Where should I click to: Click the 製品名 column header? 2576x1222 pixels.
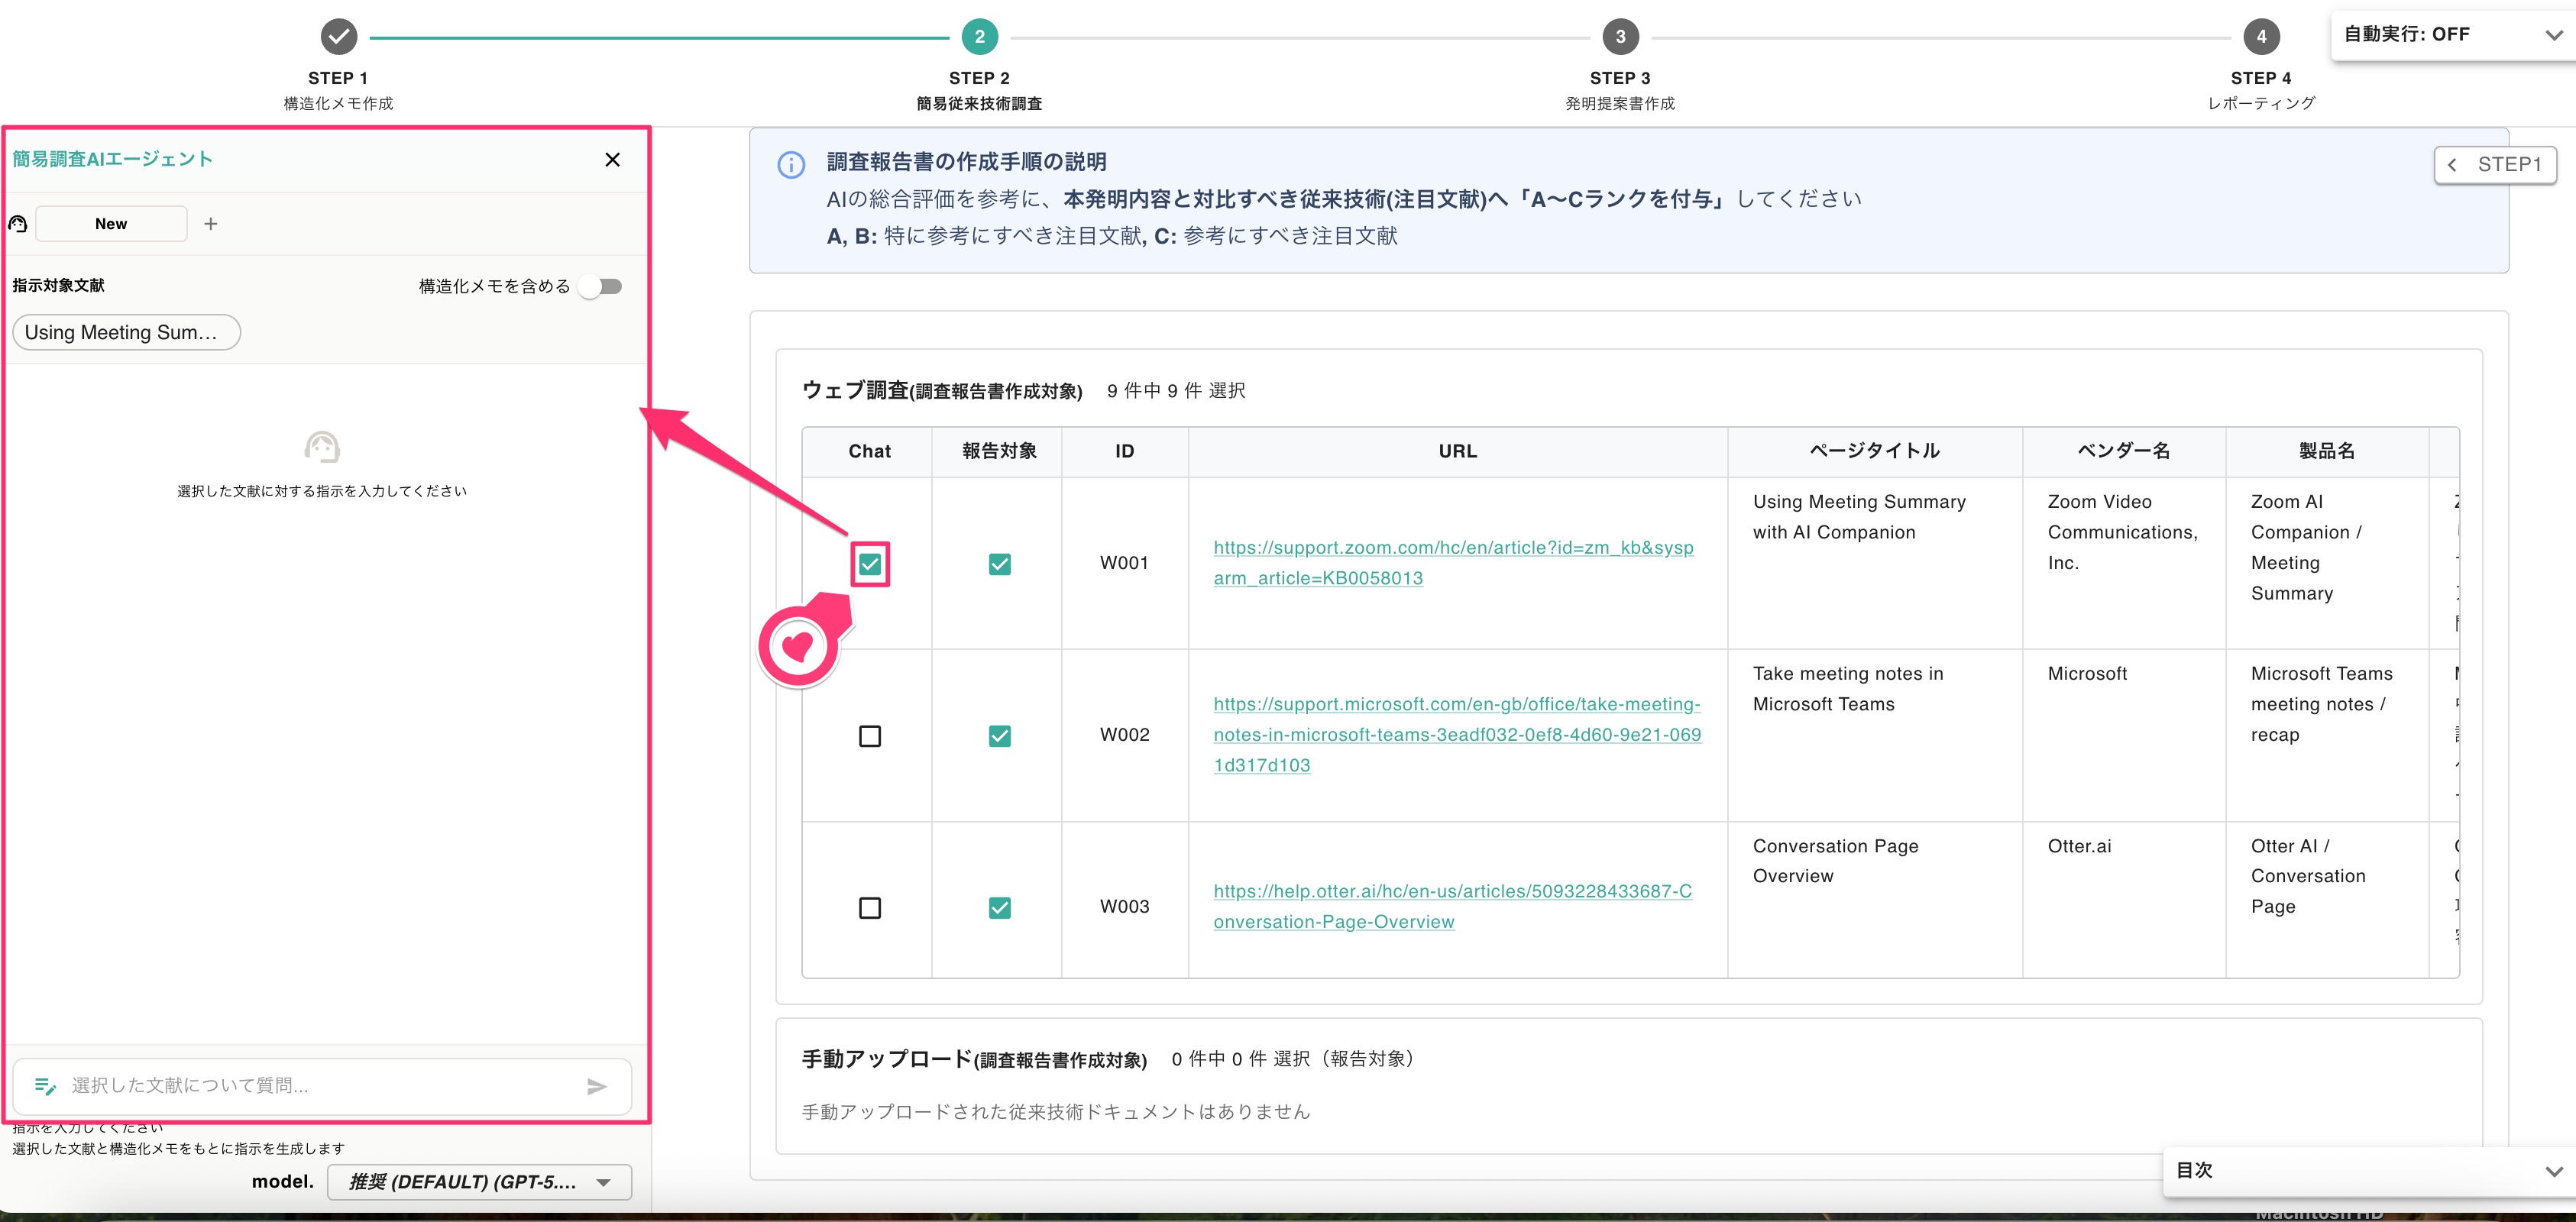[x=2326, y=452]
